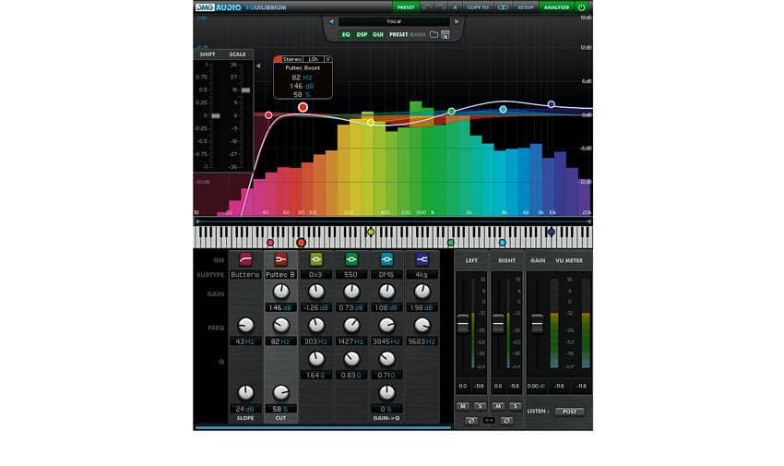Screen dimensions: 784x466
Task: Toggle the green 550 band icon
Action: (351, 259)
